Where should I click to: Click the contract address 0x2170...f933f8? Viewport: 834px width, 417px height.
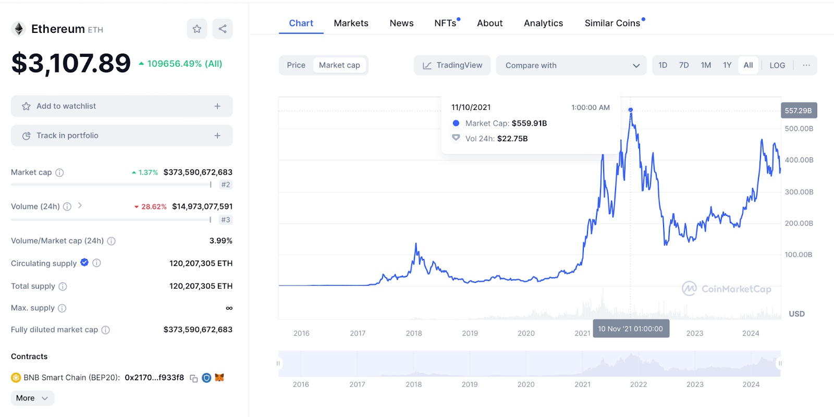point(154,378)
